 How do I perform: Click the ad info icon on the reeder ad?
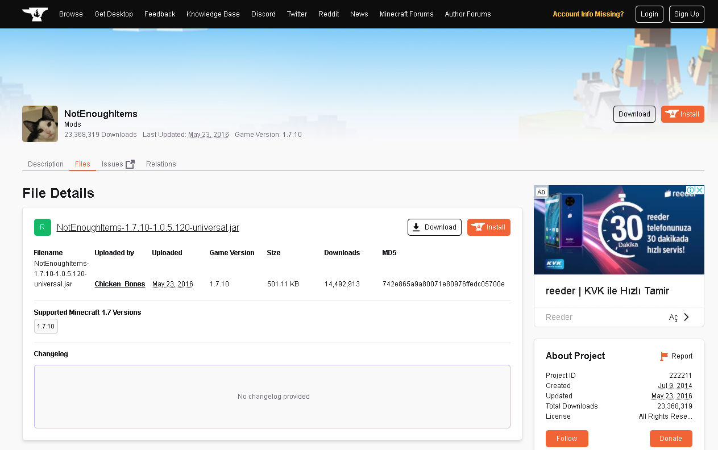pyautogui.click(x=691, y=190)
